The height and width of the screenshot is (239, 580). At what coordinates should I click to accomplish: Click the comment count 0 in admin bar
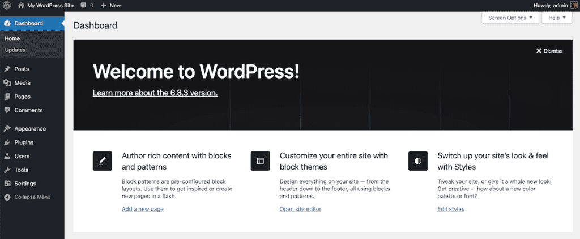(91, 6)
